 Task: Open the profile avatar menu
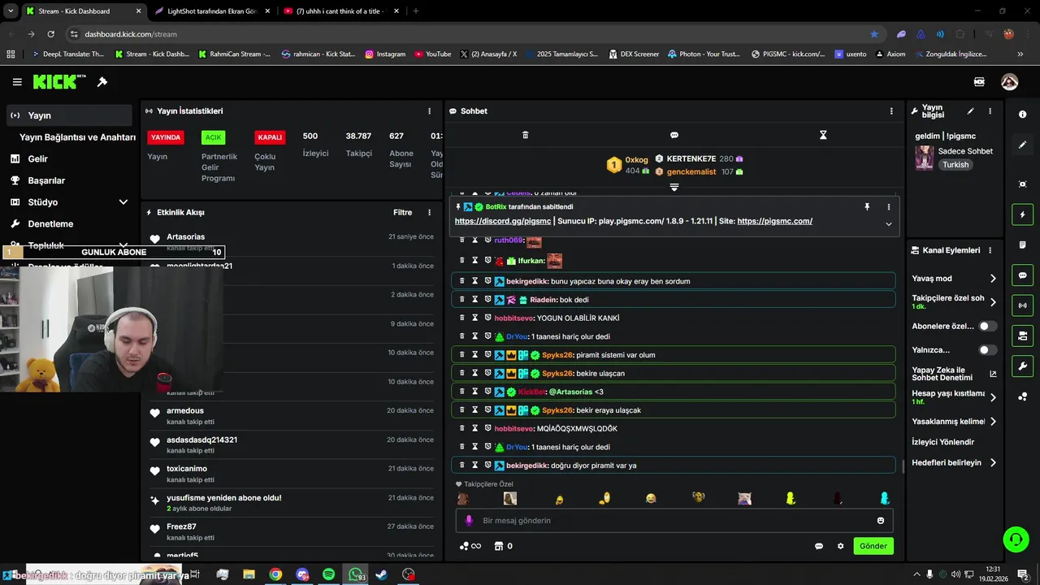[1009, 82]
